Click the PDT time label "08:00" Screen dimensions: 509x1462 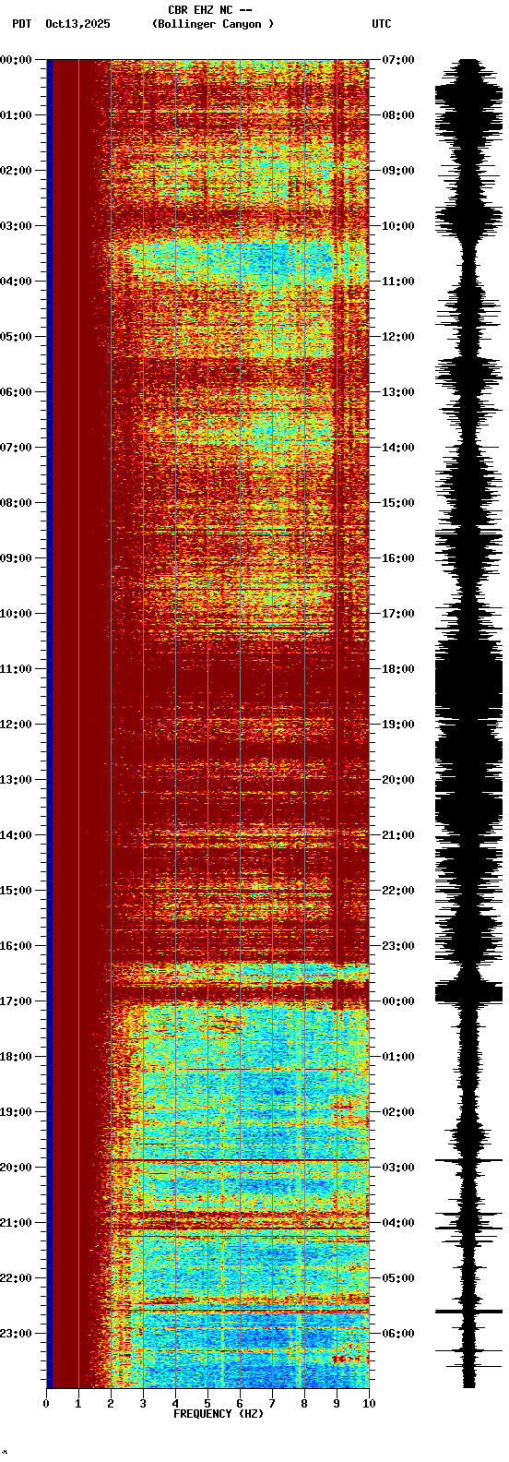tap(16, 503)
